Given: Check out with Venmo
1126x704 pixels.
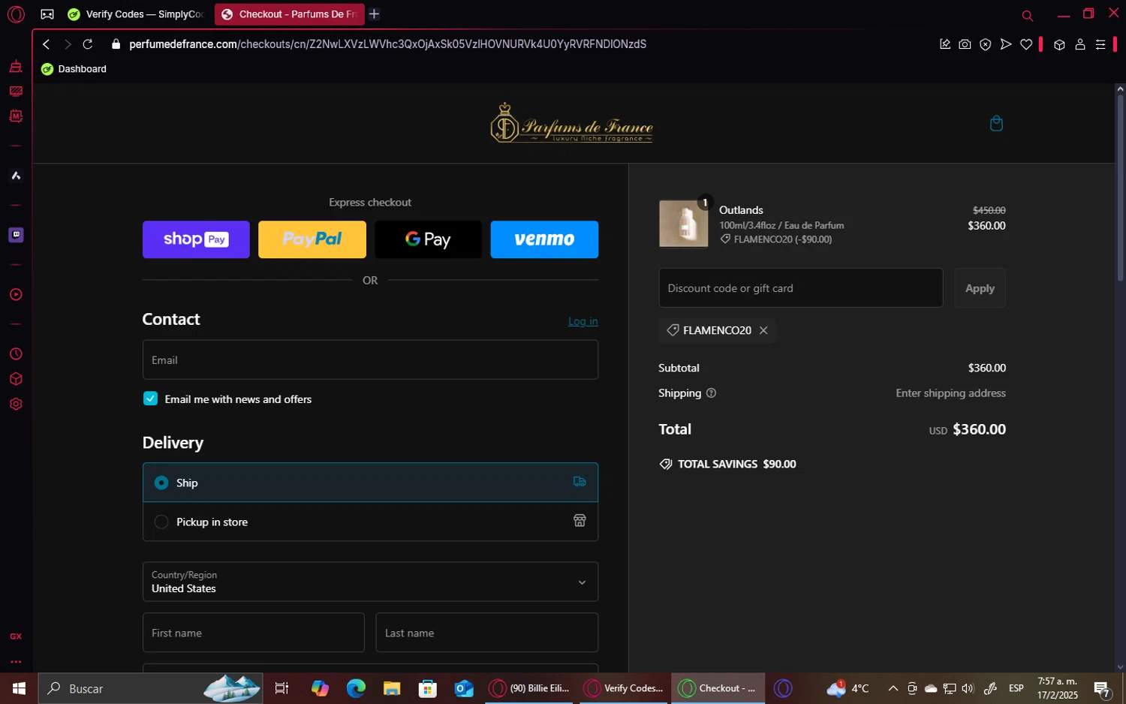Looking at the screenshot, I should pos(544,239).
